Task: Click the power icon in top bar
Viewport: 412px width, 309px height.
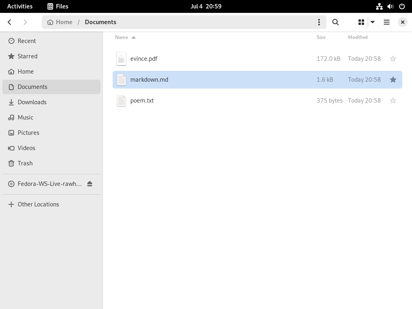Action: pyautogui.click(x=402, y=6)
